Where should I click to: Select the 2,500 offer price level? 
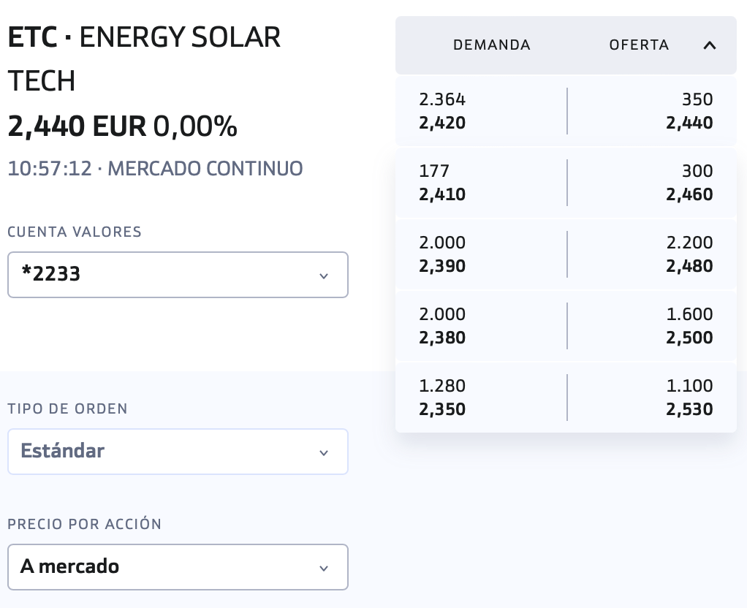pos(689,338)
